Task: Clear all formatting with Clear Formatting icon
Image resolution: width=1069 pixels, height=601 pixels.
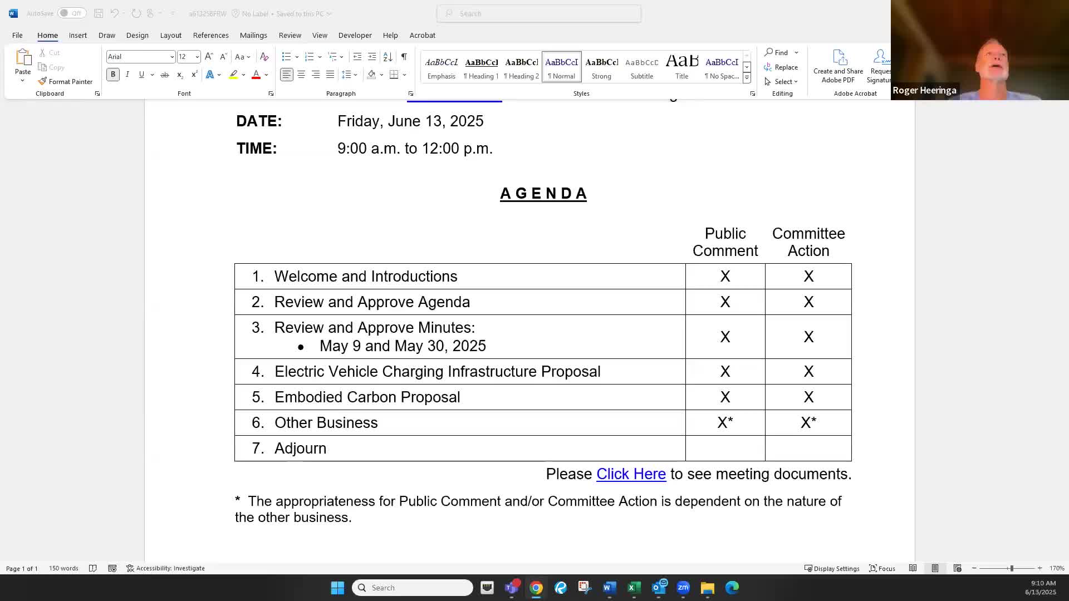Action: pos(264,56)
